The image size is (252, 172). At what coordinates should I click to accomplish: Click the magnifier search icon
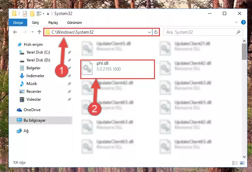(239, 32)
